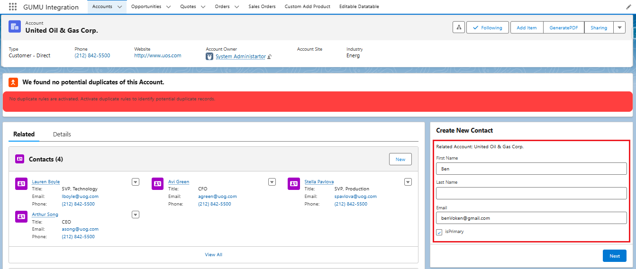
Task: Email spavlova@uog.com link
Action: click(x=355, y=196)
